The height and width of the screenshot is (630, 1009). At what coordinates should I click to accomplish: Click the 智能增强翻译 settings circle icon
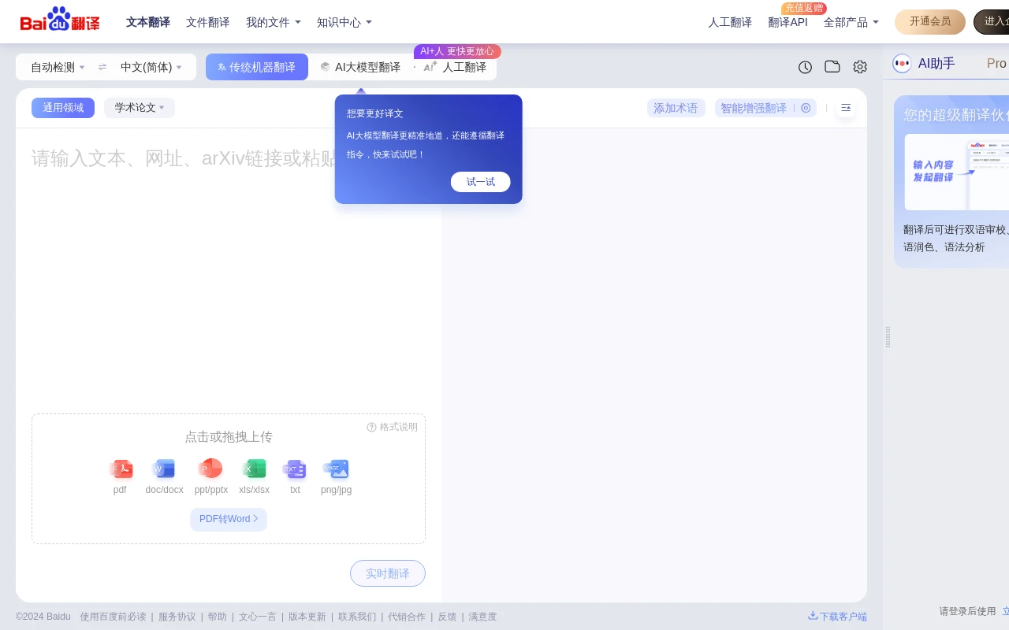(806, 108)
